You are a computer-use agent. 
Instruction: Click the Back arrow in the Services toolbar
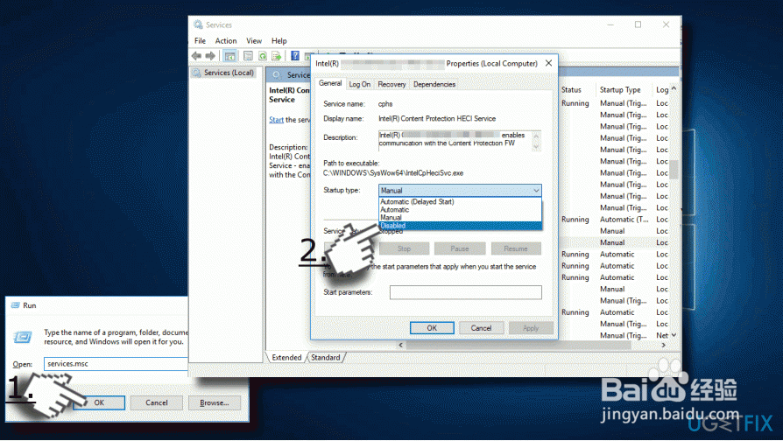pyautogui.click(x=196, y=56)
